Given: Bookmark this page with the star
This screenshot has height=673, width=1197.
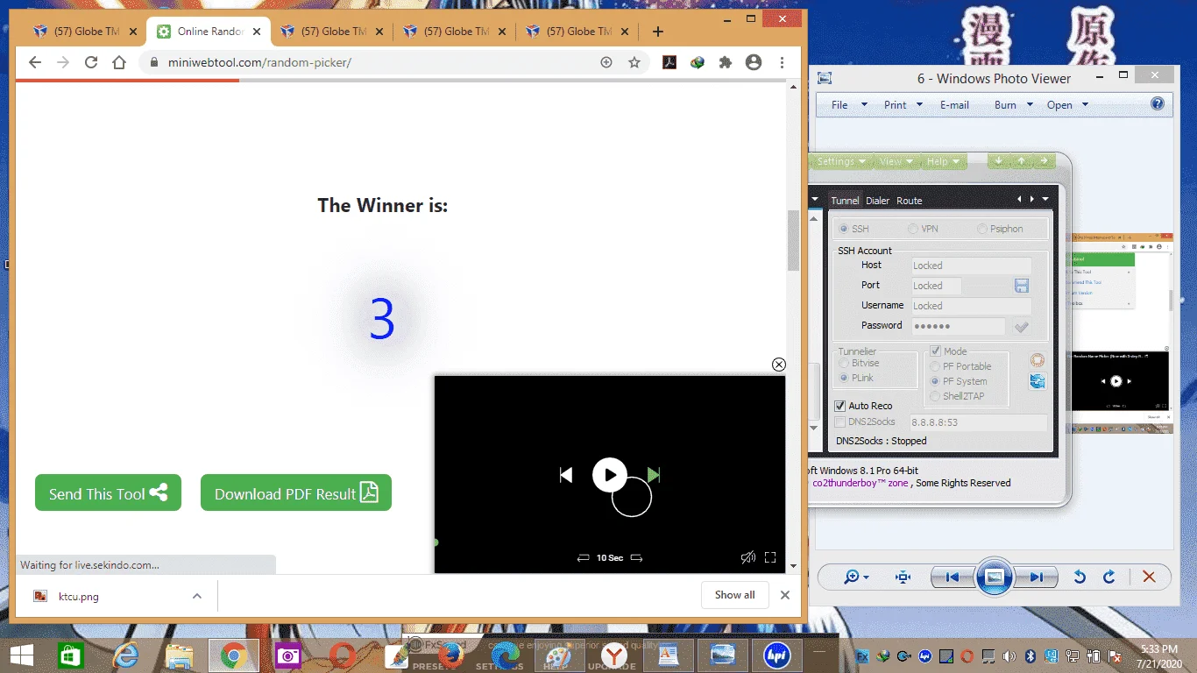Looking at the screenshot, I should coord(634,62).
